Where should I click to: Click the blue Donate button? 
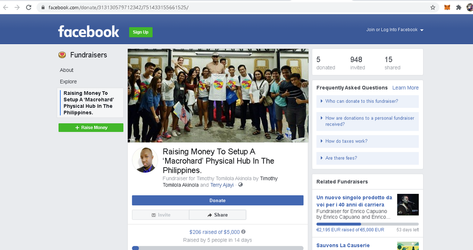coord(218,201)
